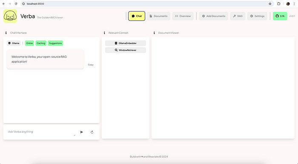Reset the conversation with refresh icon

pos(92,132)
